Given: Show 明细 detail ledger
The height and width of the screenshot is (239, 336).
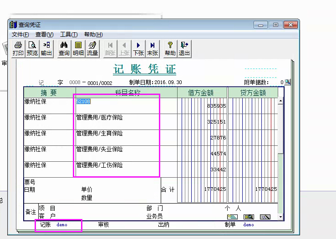Looking at the screenshot, I should coord(78,49).
